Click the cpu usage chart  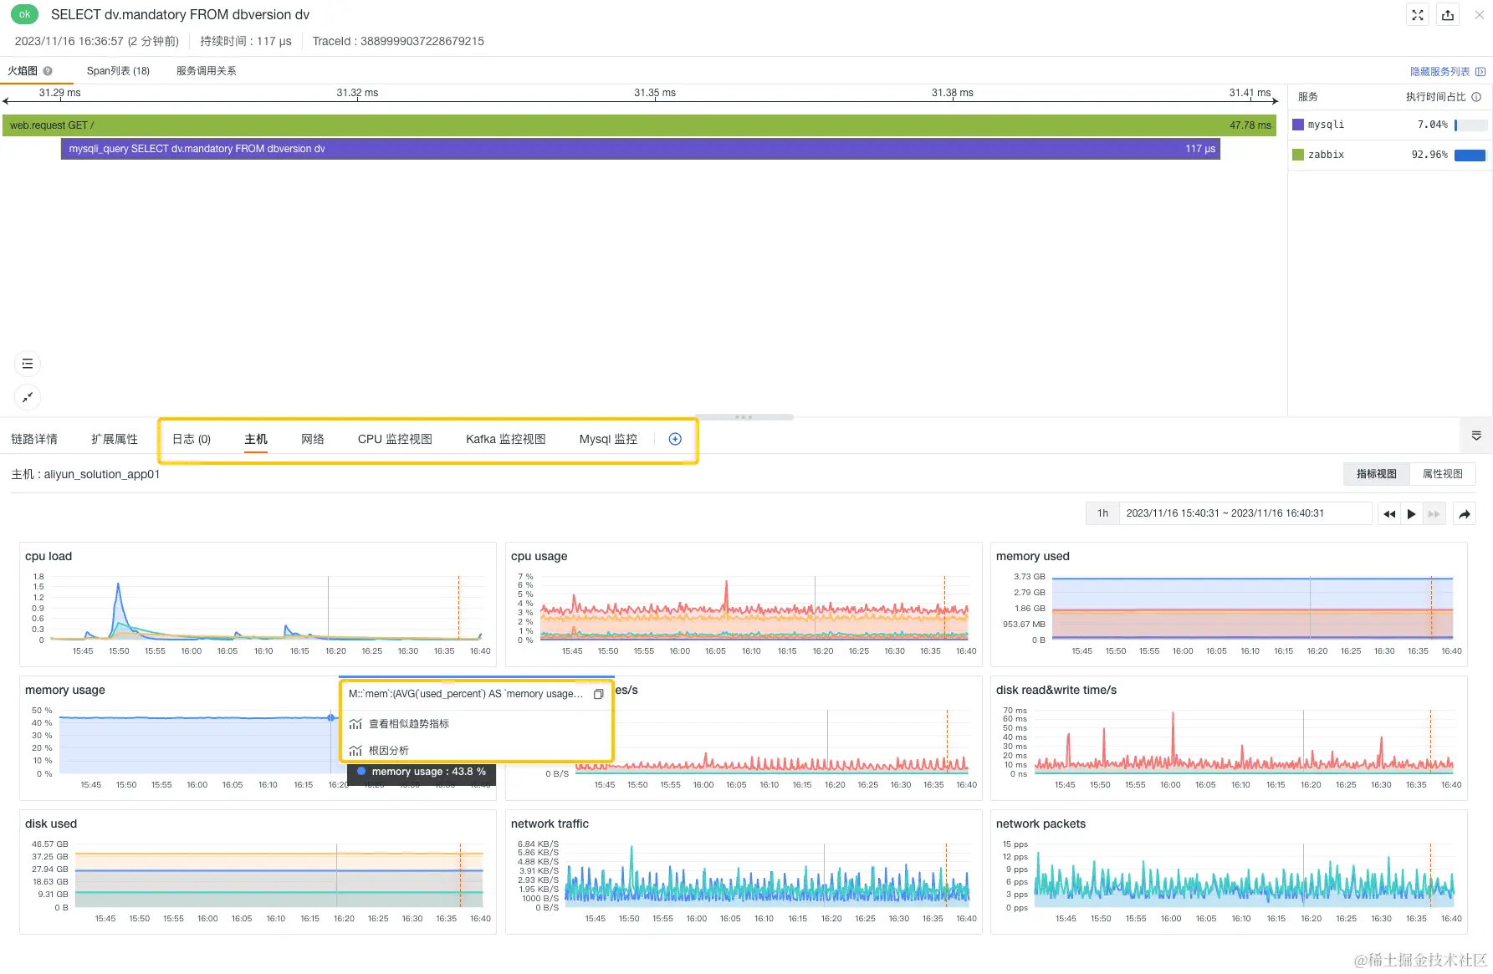click(x=744, y=604)
